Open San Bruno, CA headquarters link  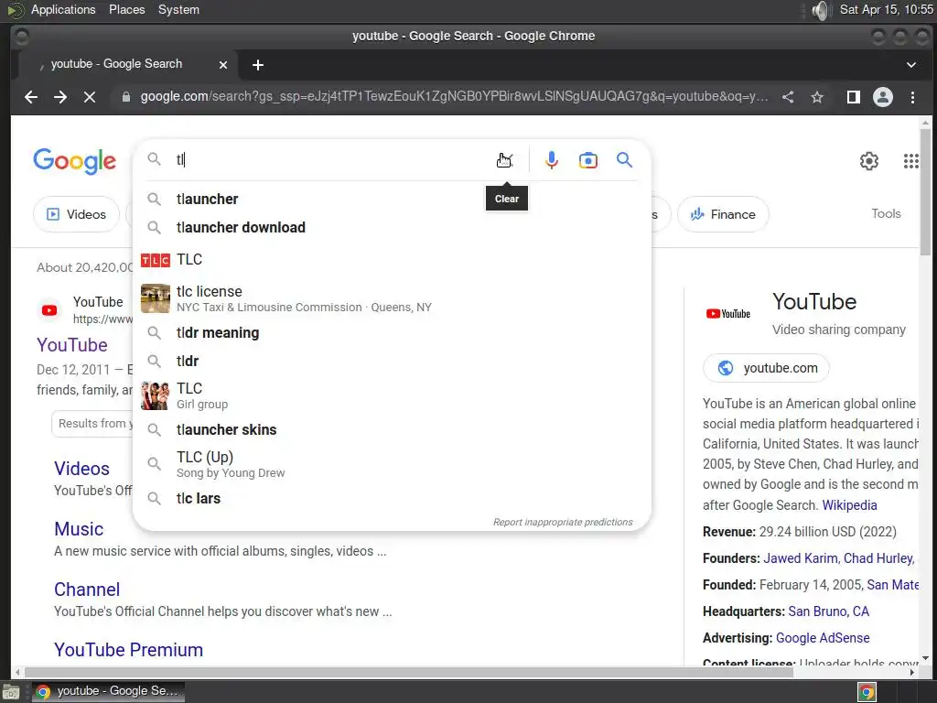(828, 611)
